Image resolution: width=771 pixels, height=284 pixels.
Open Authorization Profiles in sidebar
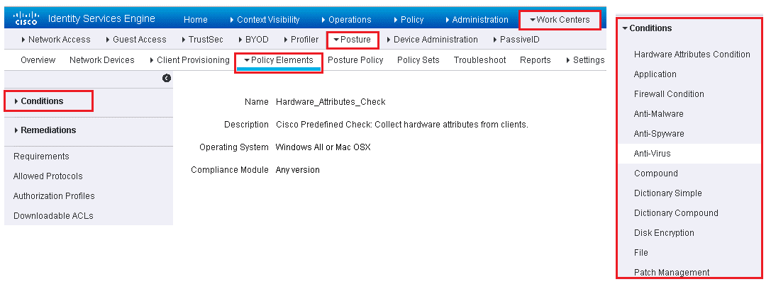(54, 195)
